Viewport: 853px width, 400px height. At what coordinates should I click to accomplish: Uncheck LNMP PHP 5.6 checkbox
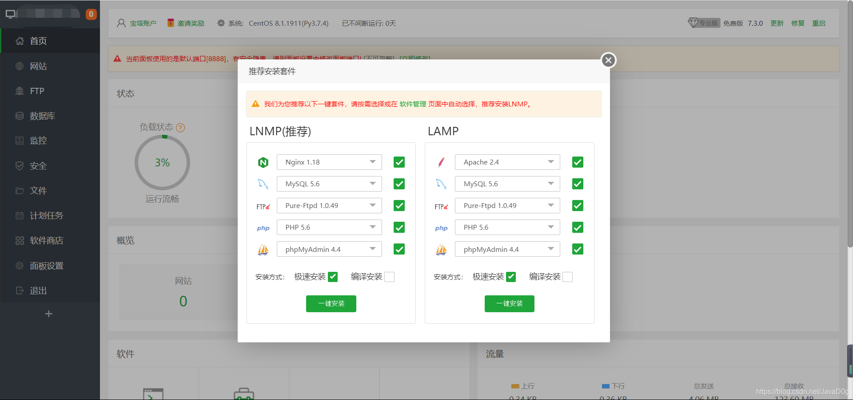399,227
